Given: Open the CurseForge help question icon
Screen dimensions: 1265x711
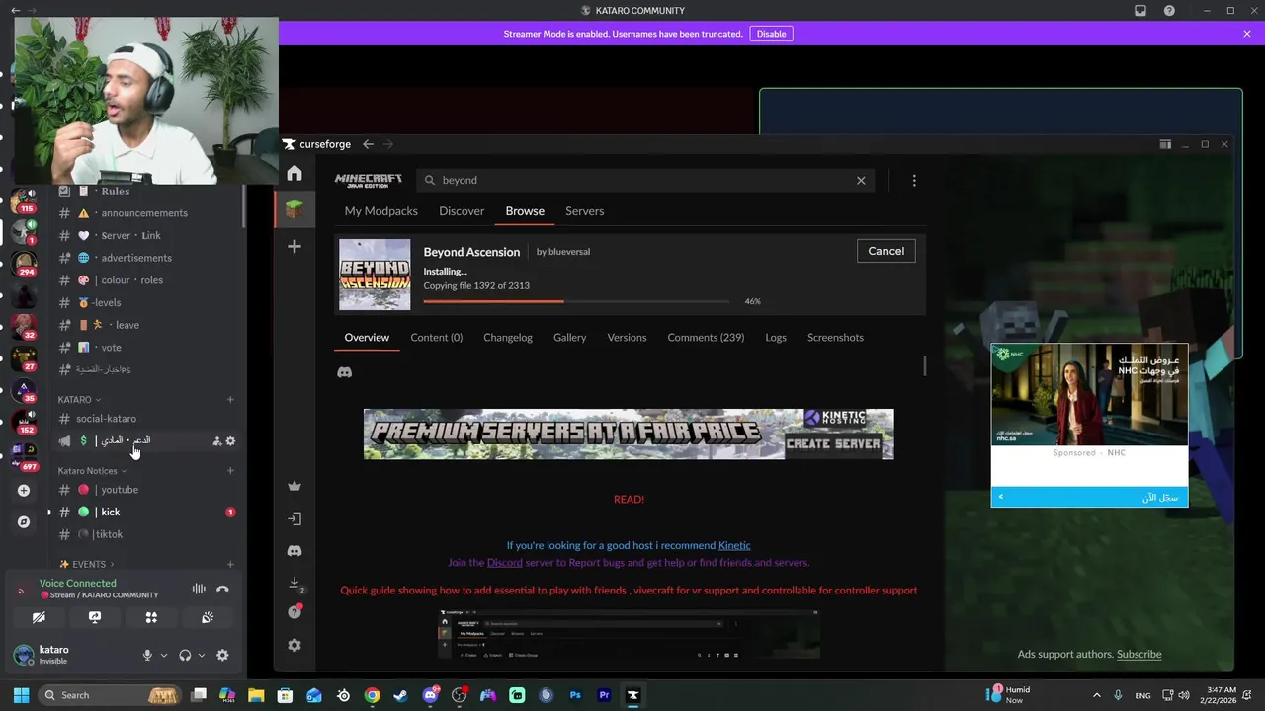Looking at the screenshot, I should [295, 612].
